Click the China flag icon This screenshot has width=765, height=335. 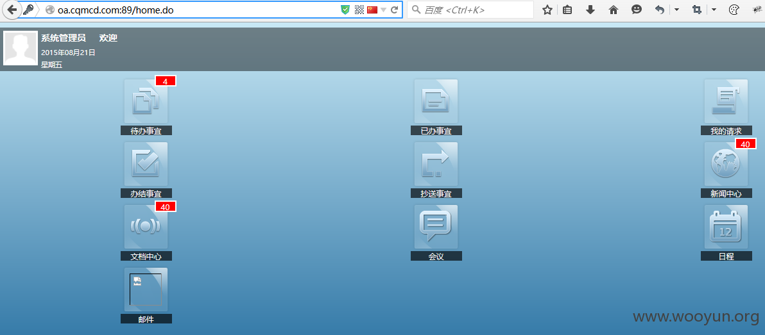(372, 10)
